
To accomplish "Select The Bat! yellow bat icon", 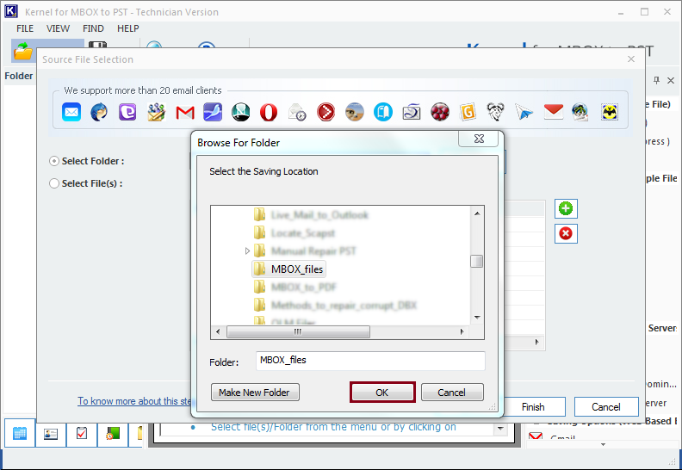I will coord(610,112).
